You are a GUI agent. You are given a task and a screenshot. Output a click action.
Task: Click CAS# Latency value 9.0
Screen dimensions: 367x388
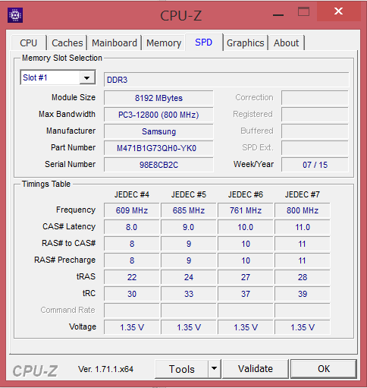tap(189, 227)
